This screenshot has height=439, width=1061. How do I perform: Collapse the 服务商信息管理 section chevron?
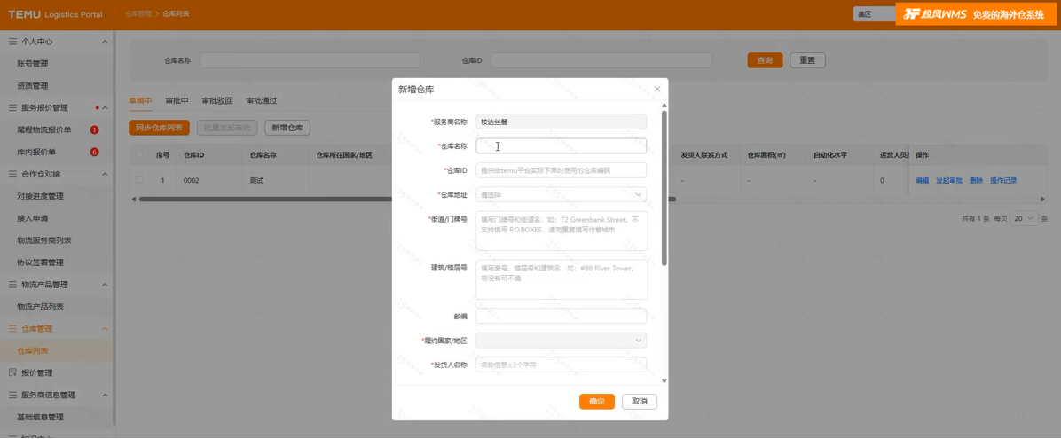105,395
